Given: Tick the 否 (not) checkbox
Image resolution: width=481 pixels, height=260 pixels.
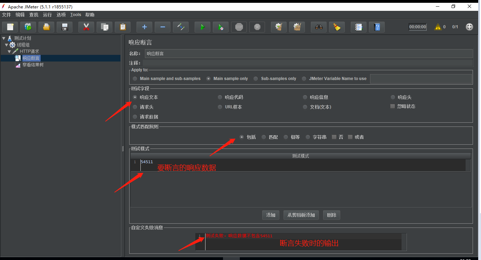Looking at the screenshot, I should 337,137.
